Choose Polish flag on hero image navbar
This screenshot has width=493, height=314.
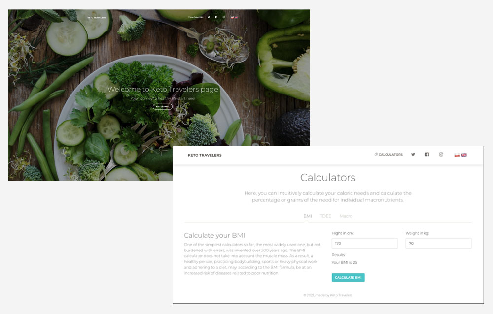(232, 18)
